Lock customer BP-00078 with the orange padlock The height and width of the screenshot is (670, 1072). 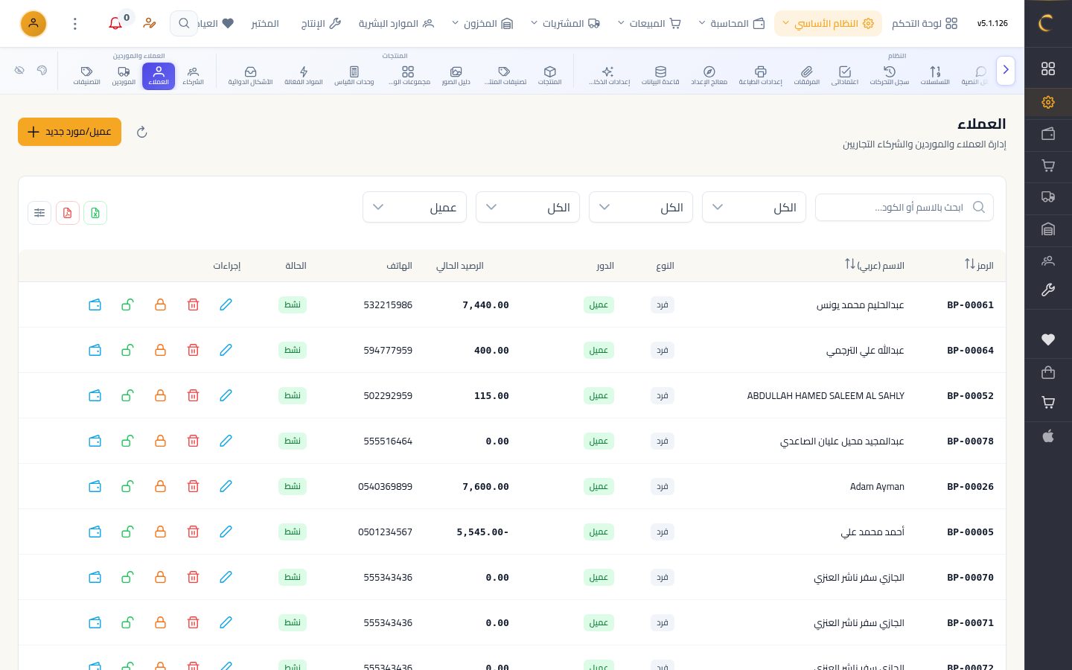(x=160, y=441)
